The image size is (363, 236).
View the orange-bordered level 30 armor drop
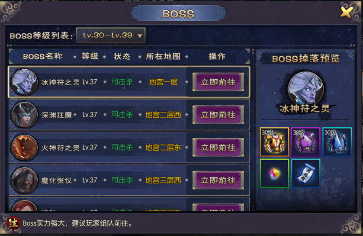(274, 142)
